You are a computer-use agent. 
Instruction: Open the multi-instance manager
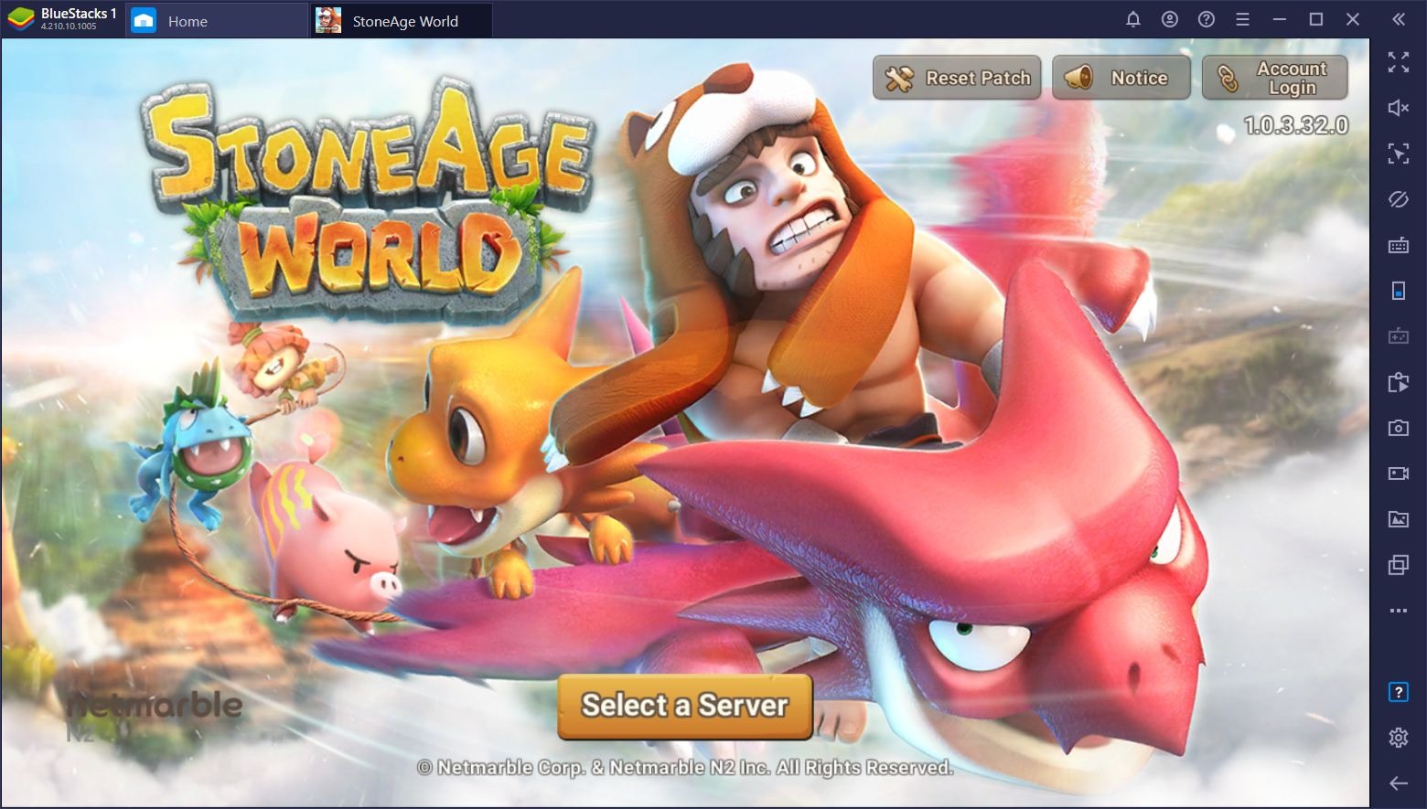pyautogui.click(x=1398, y=565)
